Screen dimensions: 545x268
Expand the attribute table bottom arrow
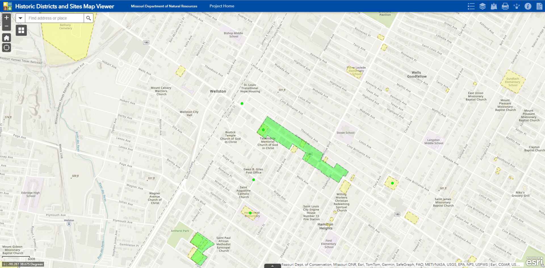(272, 266)
